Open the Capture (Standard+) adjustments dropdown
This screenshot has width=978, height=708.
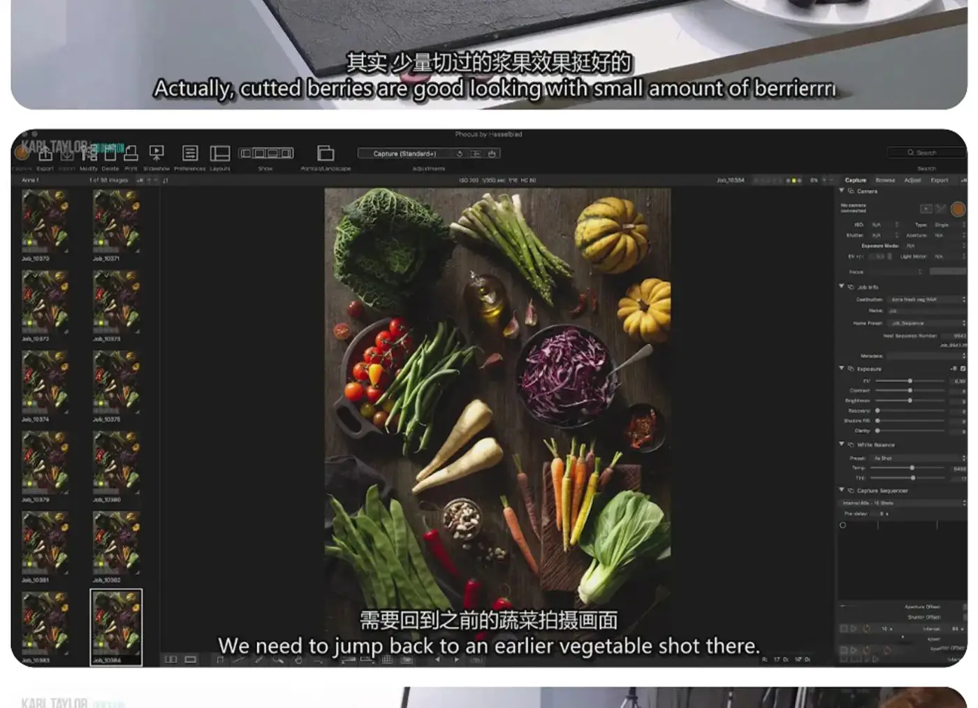[x=405, y=154]
